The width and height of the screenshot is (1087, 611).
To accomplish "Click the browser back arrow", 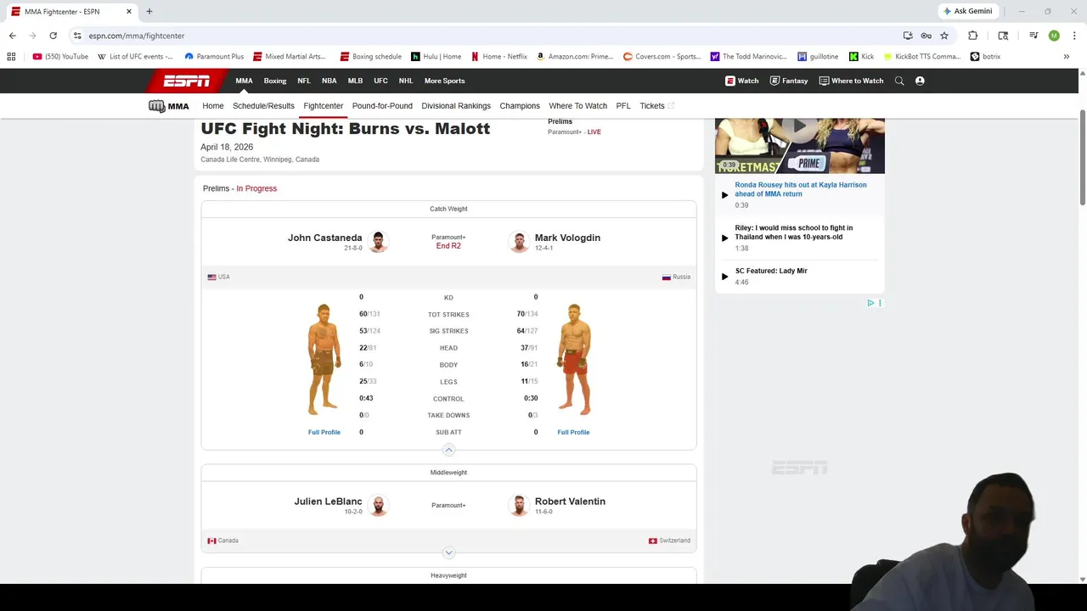I will point(12,36).
